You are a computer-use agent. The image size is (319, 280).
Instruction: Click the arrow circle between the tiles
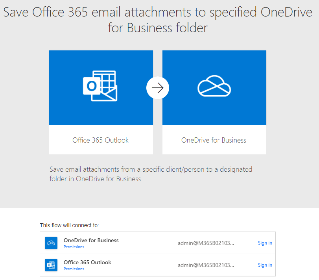pos(158,88)
